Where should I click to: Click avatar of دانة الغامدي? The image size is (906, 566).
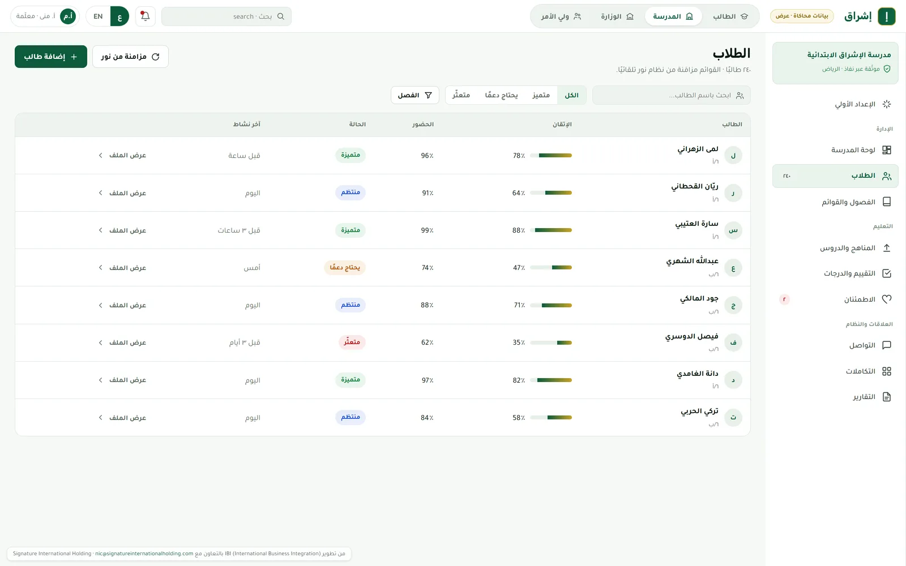coord(733,380)
